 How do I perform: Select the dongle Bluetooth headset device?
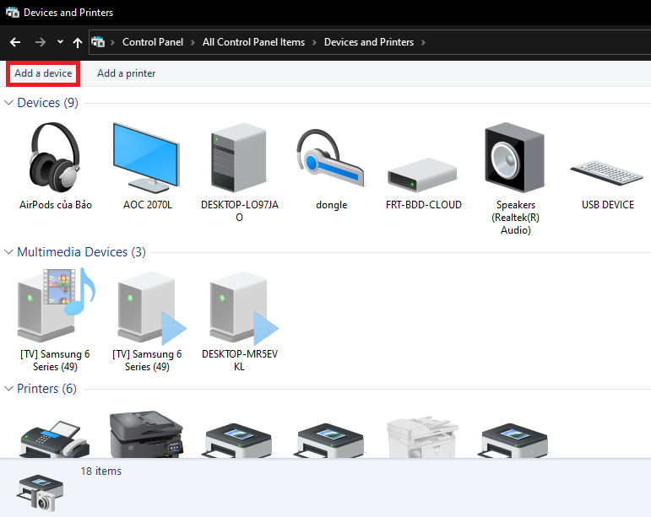click(x=331, y=158)
